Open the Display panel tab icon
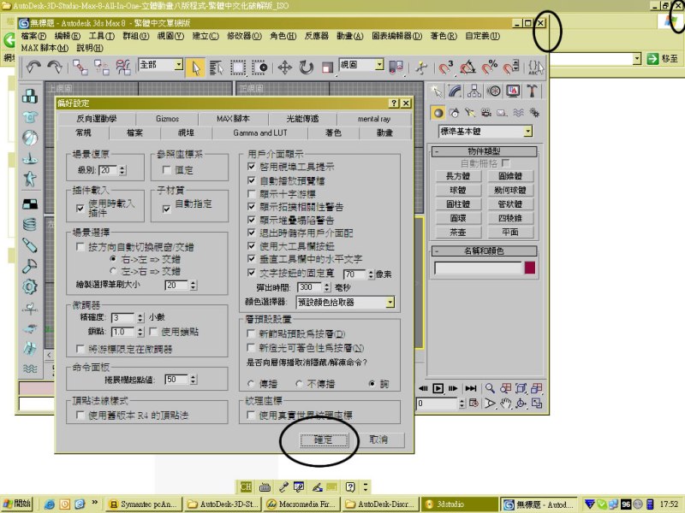This screenshot has width=685, height=513. (513, 91)
